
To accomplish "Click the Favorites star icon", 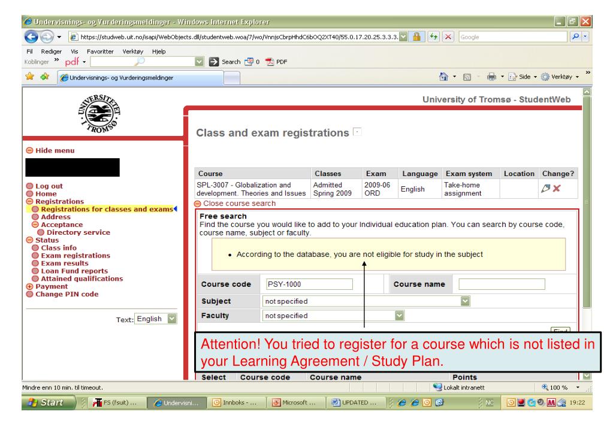I will tap(30, 76).
